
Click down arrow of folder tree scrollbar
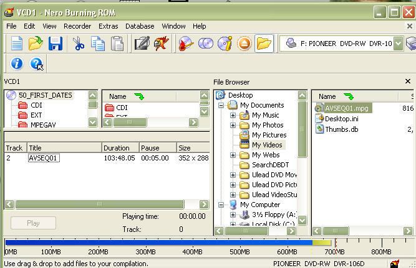pos(302,220)
